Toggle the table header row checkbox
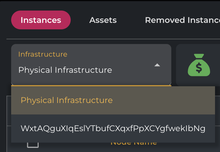The width and height of the screenshot is (220, 152). tap(33, 144)
